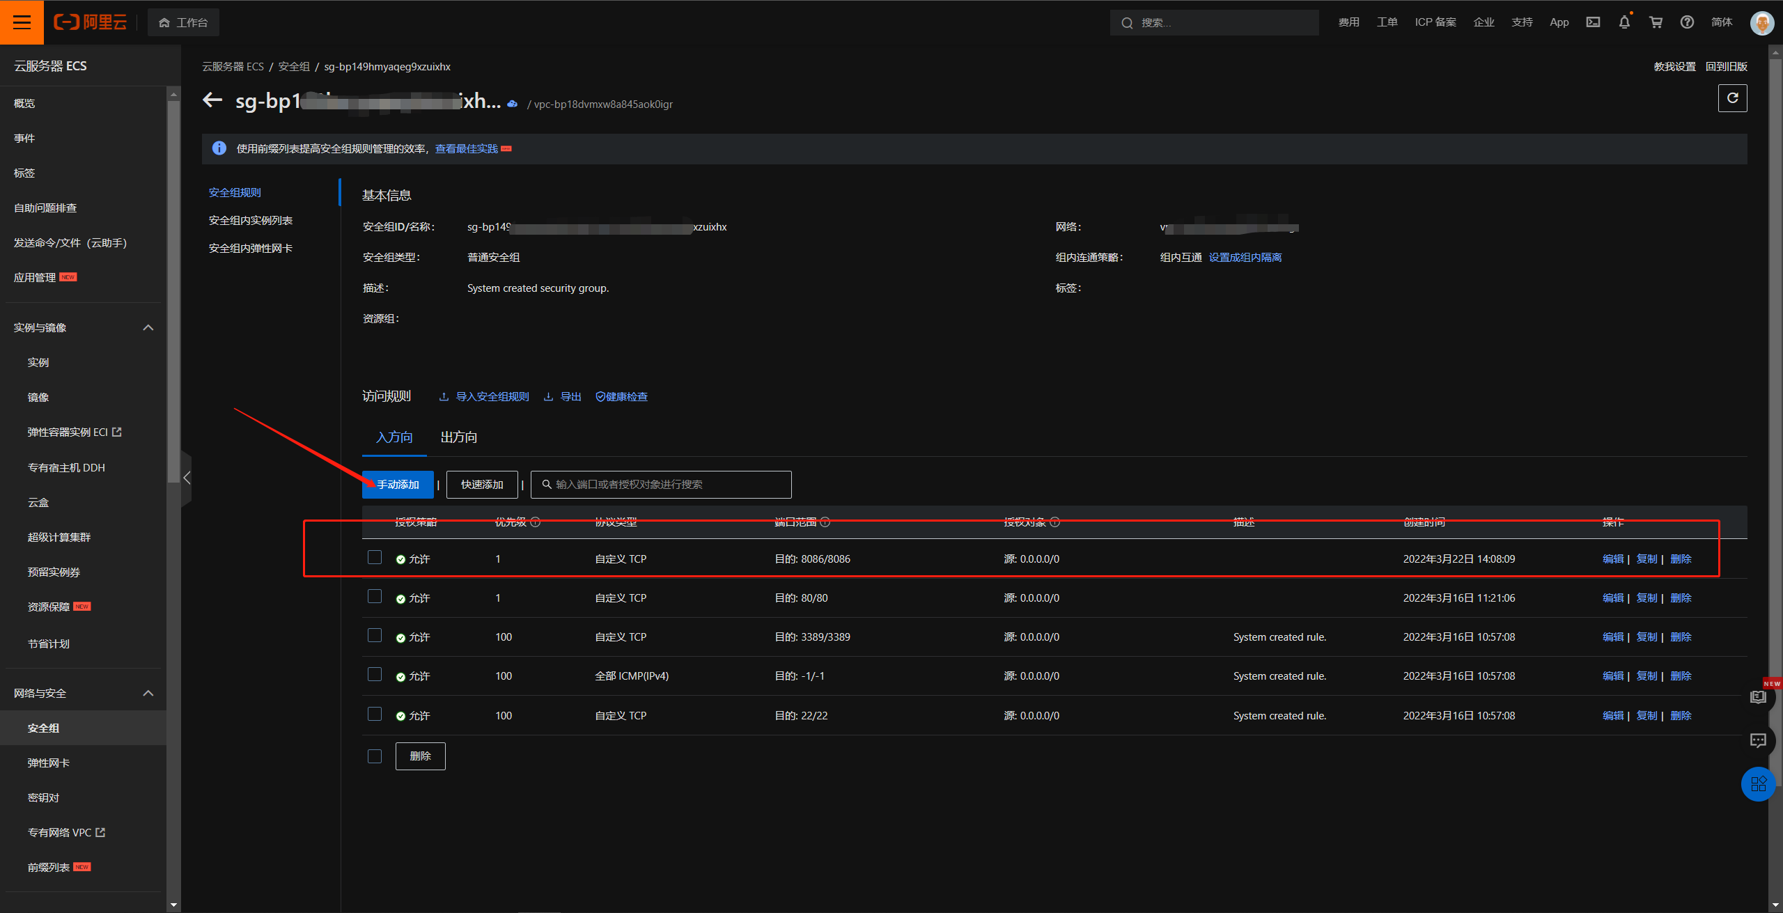Click the rule search input field

661,485
